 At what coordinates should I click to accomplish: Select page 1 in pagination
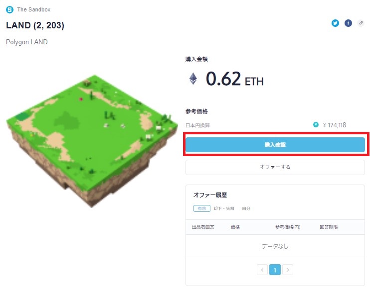(x=275, y=270)
